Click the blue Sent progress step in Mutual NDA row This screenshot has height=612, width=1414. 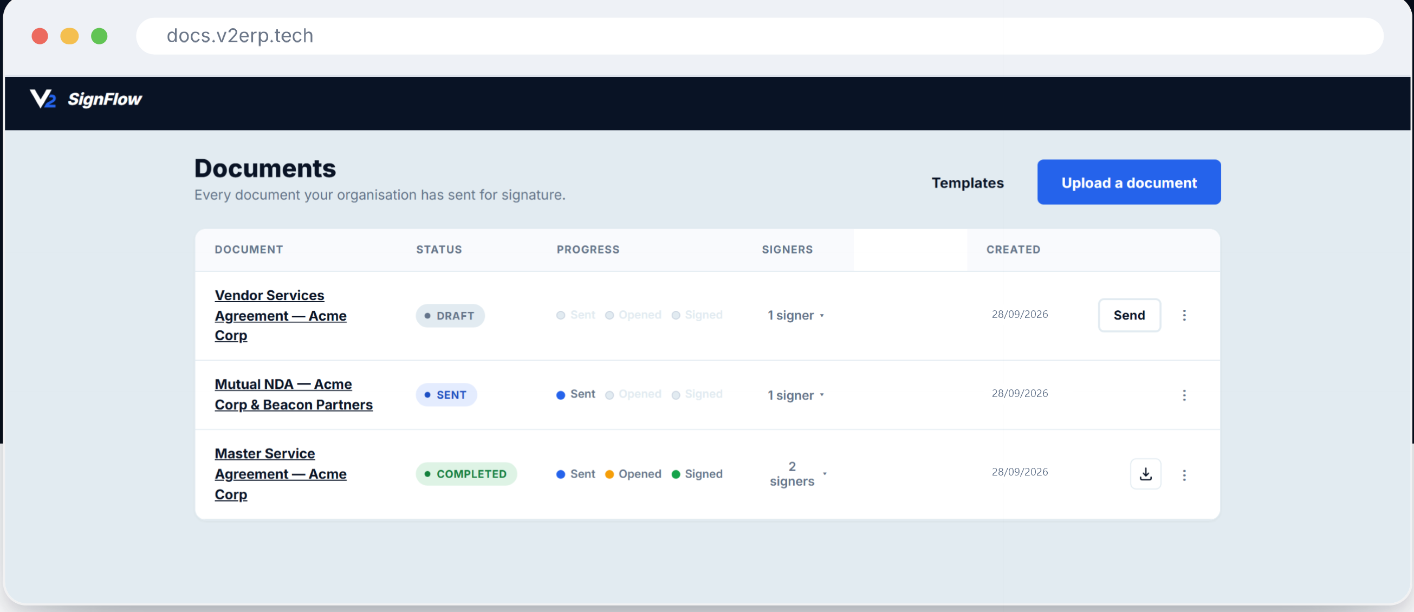click(575, 394)
